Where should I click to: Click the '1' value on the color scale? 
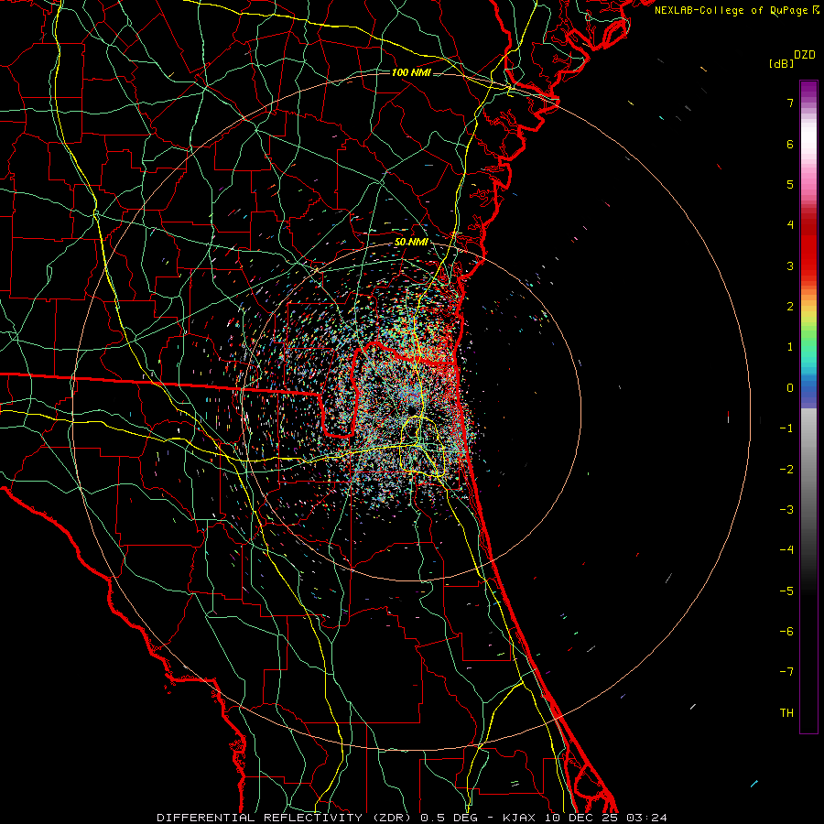point(790,347)
